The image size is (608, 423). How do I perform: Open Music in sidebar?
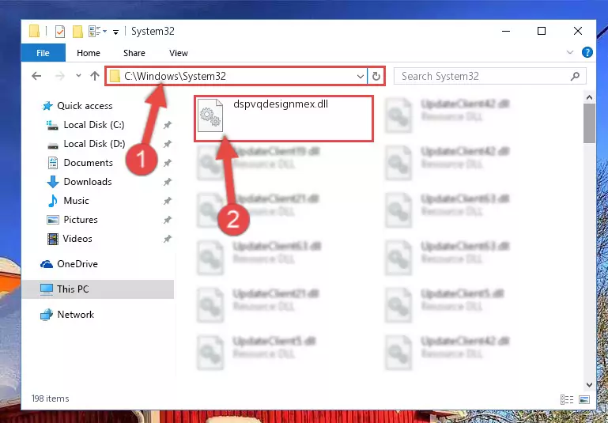pyautogui.click(x=76, y=201)
